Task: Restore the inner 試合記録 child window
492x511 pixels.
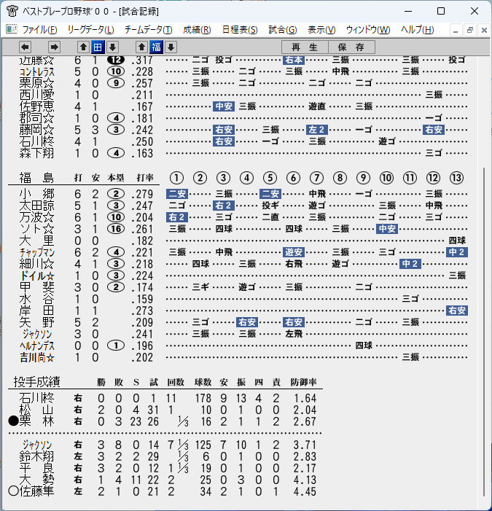Action: pos(469,31)
